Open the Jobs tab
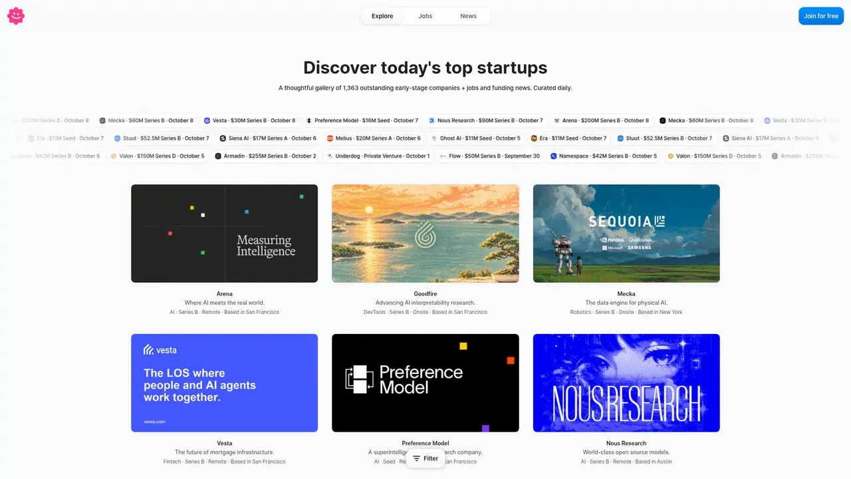Image resolution: width=851 pixels, height=479 pixels. (x=425, y=16)
